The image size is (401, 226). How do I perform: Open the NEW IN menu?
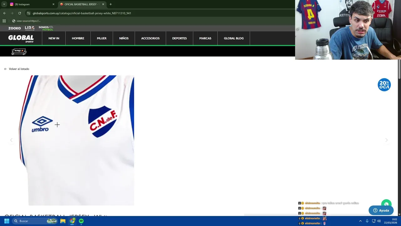pos(54,38)
